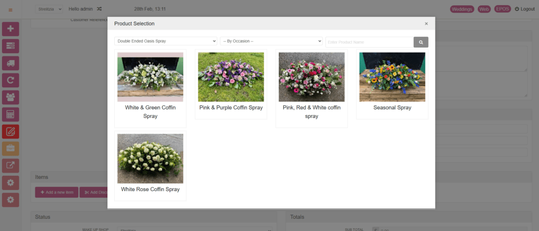Select the Pink, Red & White coffin spray image
Screen dimensions: 539x231
point(312,77)
